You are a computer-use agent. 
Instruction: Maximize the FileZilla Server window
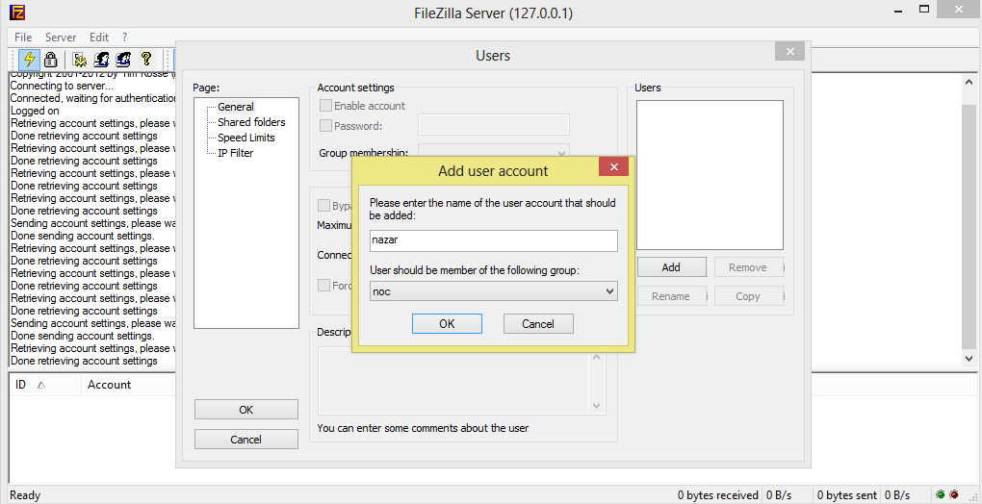924,9
